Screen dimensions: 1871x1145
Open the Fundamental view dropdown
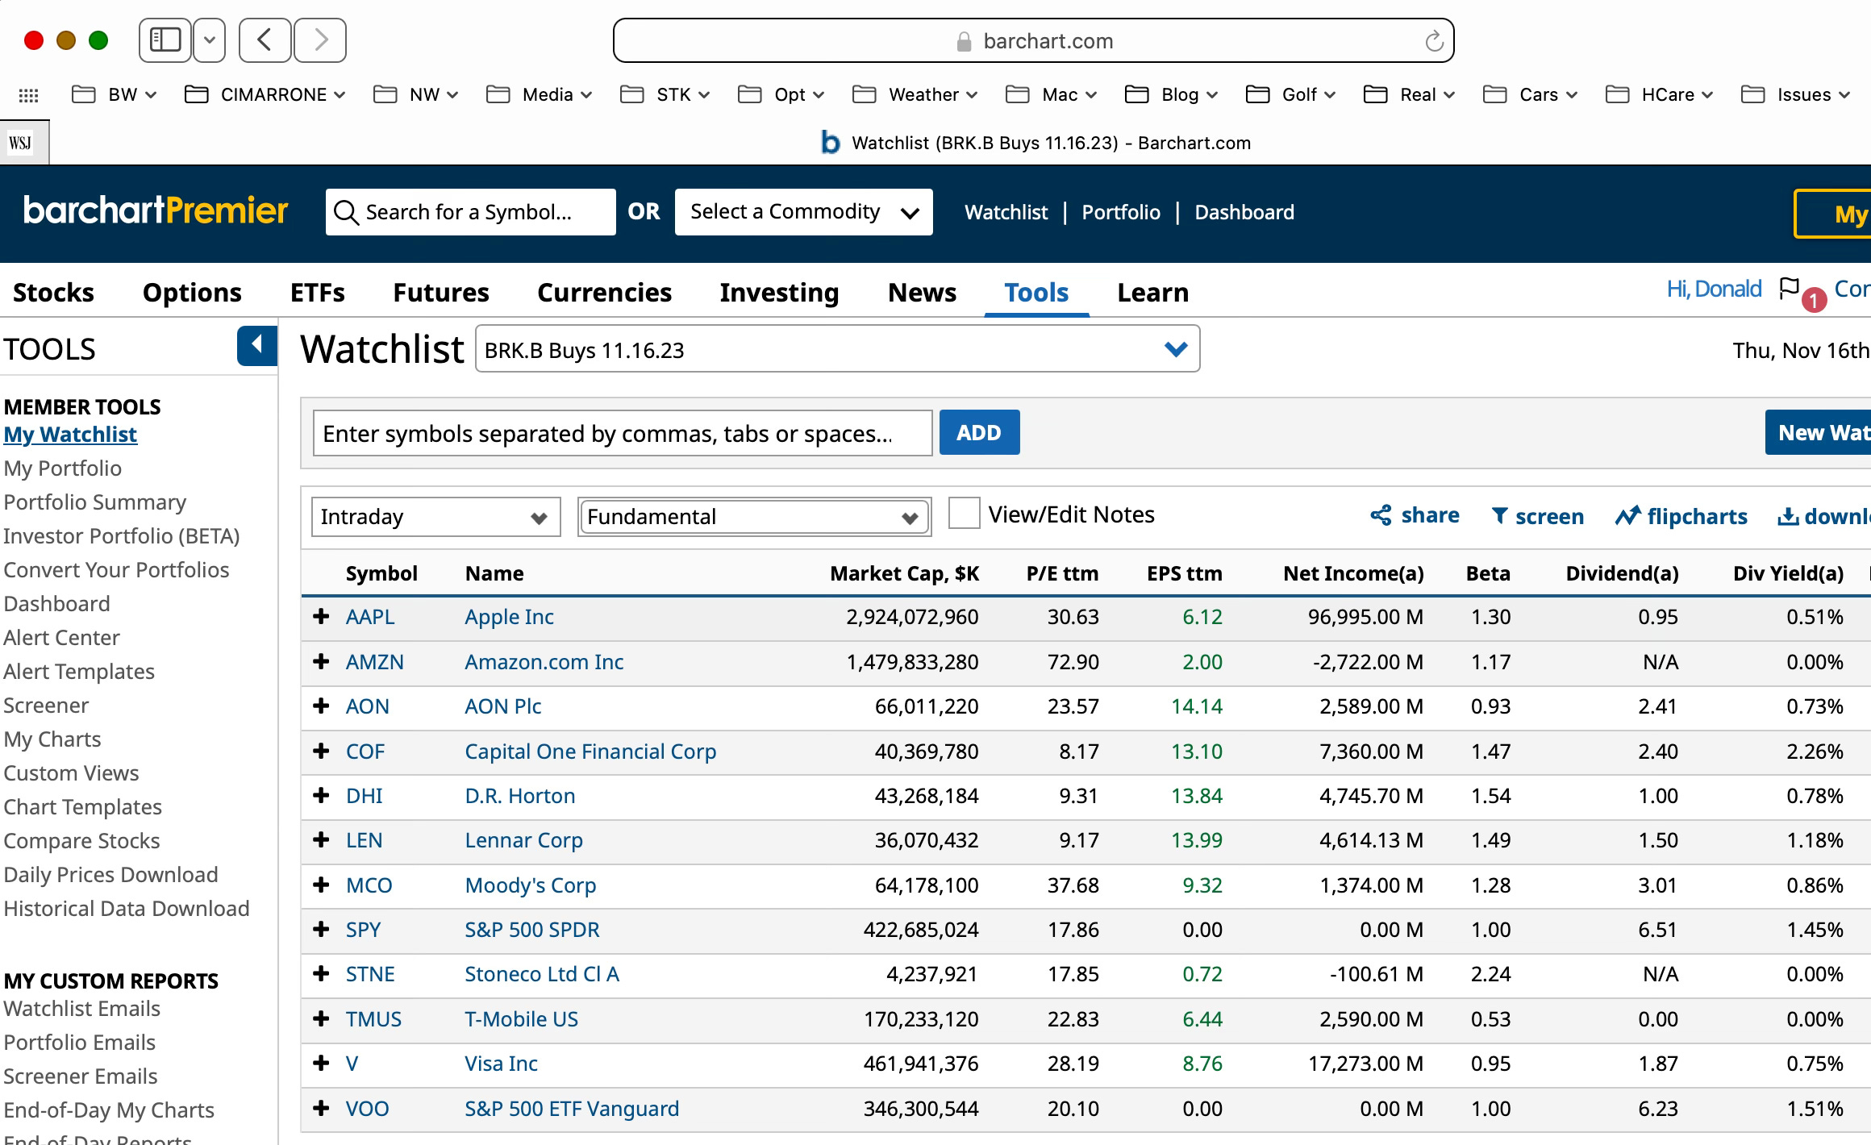(x=754, y=517)
